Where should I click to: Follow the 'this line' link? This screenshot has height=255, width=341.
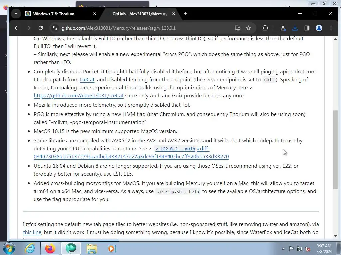click(32, 232)
